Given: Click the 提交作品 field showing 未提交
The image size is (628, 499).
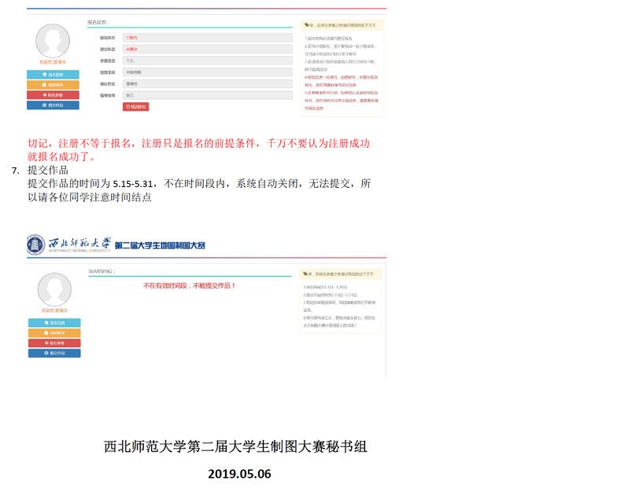Looking at the screenshot, I should (x=207, y=49).
